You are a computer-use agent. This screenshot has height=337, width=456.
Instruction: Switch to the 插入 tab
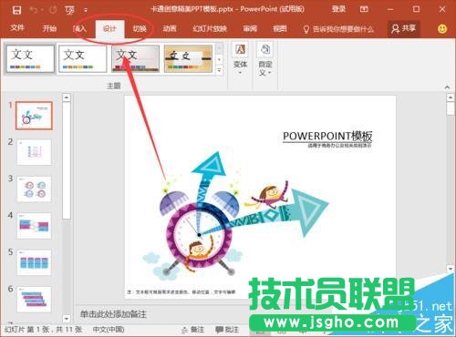79,28
